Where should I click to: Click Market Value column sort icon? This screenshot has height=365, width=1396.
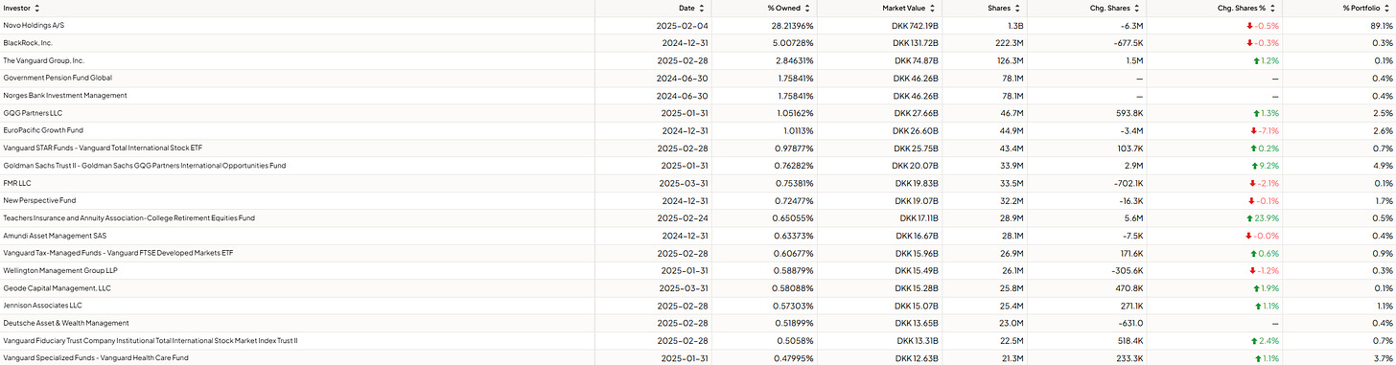(x=931, y=8)
